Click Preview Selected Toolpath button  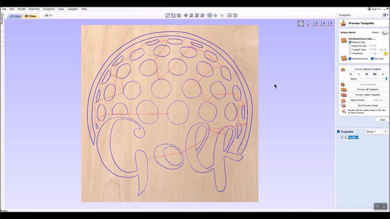368,69
